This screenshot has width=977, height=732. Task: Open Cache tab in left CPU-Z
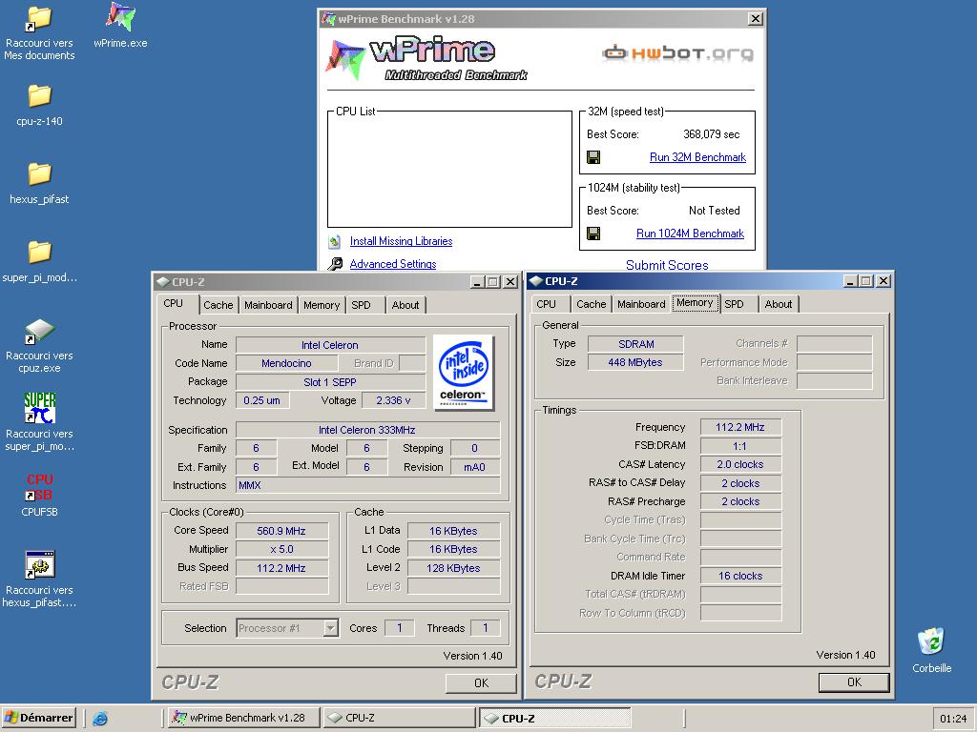coord(218,305)
